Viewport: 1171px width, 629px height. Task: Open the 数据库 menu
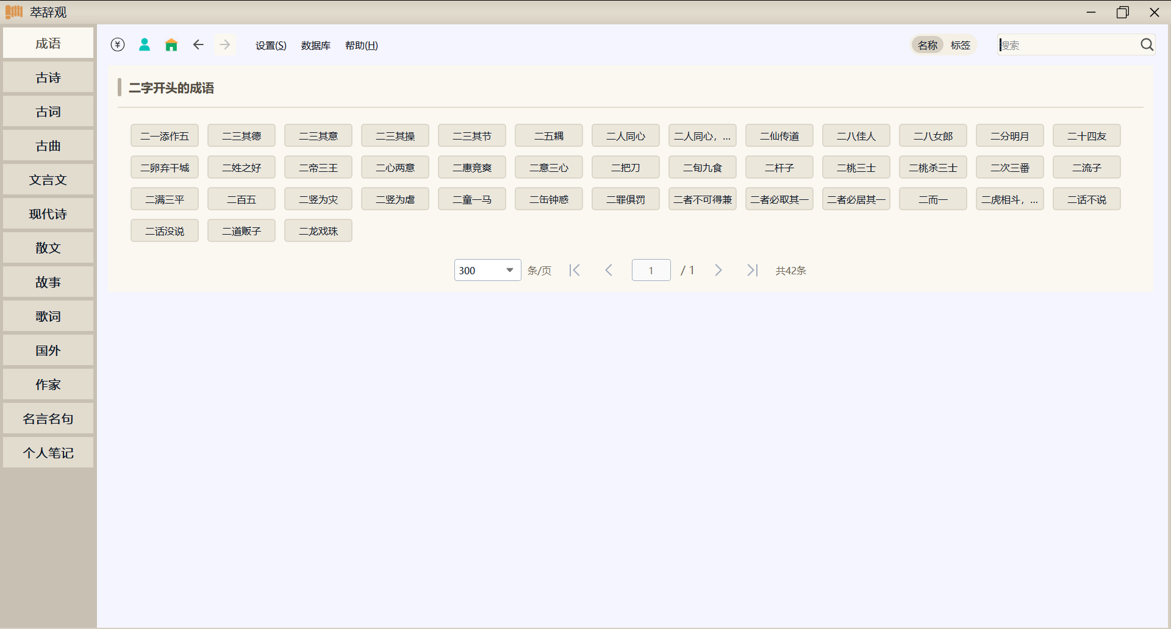(316, 46)
